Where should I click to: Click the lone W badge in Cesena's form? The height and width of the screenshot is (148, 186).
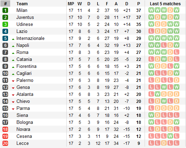click(x=170, y=136)
